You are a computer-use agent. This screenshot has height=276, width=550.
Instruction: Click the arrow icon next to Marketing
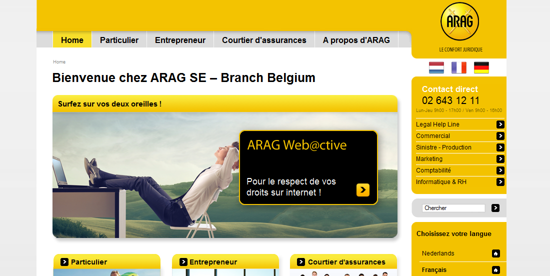point(500,159)
